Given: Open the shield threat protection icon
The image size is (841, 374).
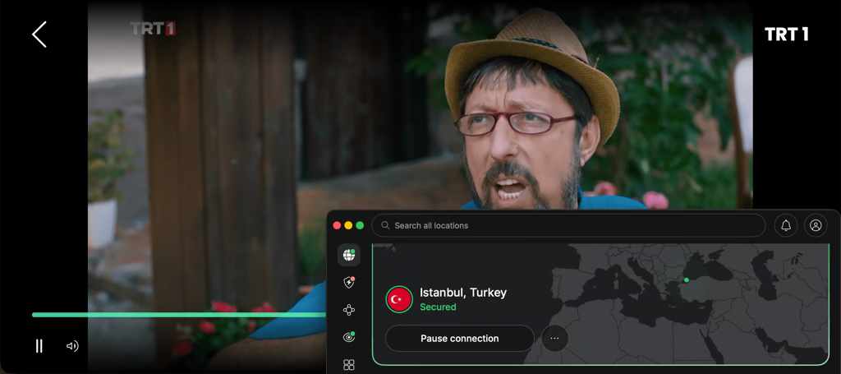Looking at the screenshot, I should [348, 282].
